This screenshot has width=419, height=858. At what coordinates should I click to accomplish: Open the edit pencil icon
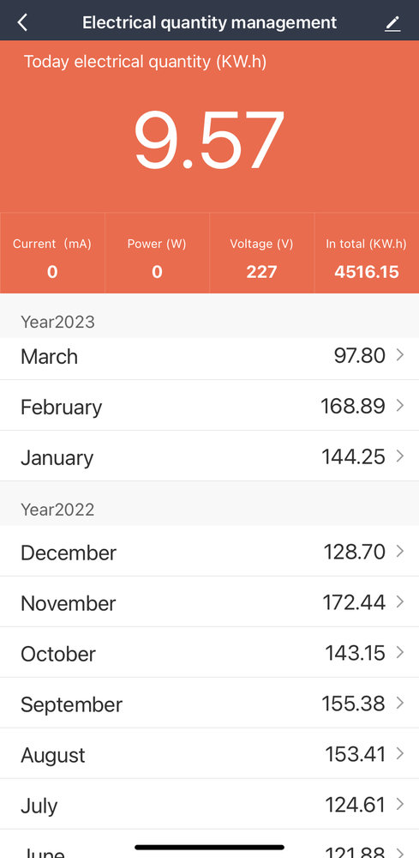(x=392, y=23)
